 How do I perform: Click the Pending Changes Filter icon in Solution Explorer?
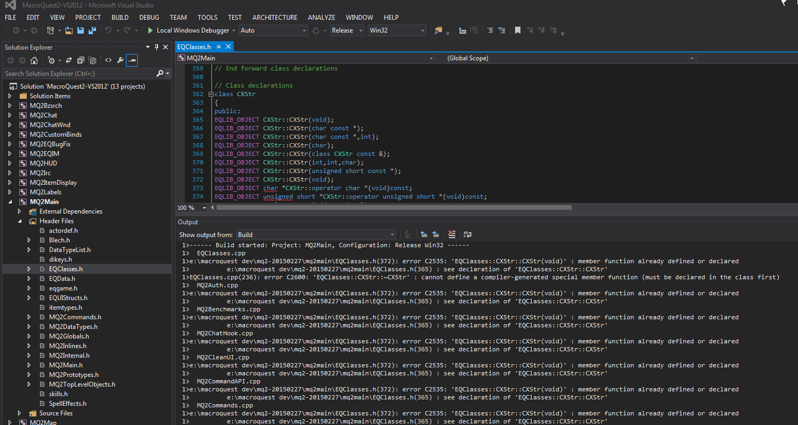pos(51,60)
